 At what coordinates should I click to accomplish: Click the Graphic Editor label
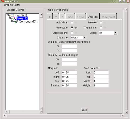pyautogui.click(x=12, y=5)
